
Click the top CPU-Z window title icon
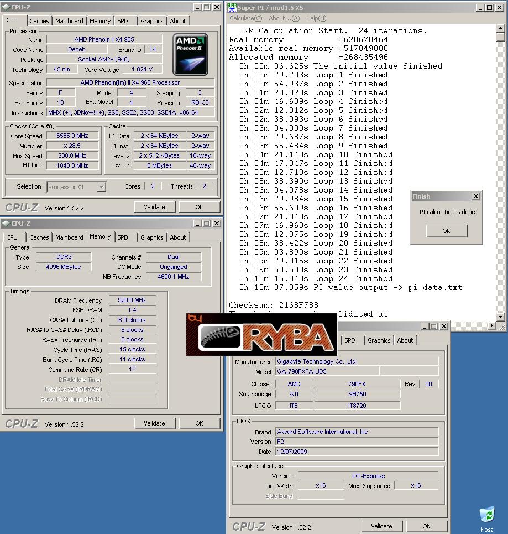(x=6, y=7)
